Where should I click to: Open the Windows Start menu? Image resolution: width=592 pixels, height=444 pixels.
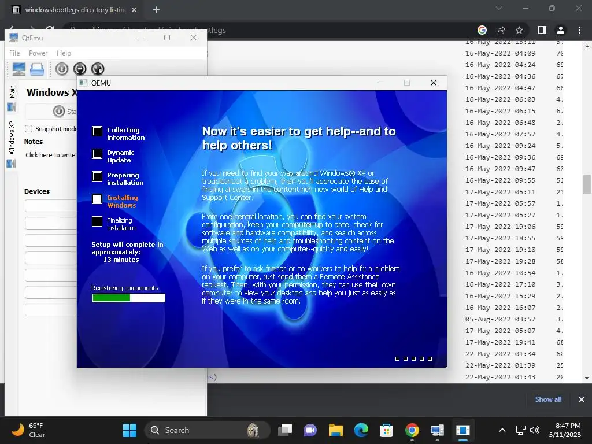coord(129,430)
